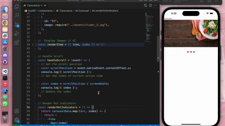Open the Source Control view with the badge
This screenshot has height=126, width=225.
point(17,24)
